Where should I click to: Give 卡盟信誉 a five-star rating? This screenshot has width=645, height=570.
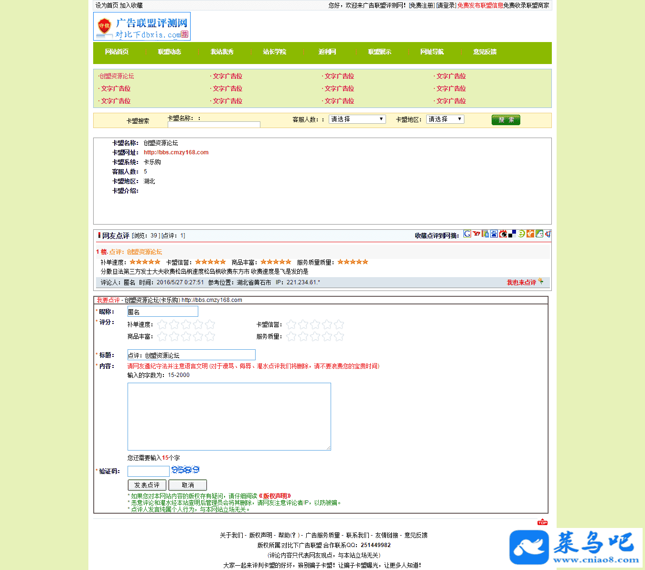[339, 324]
